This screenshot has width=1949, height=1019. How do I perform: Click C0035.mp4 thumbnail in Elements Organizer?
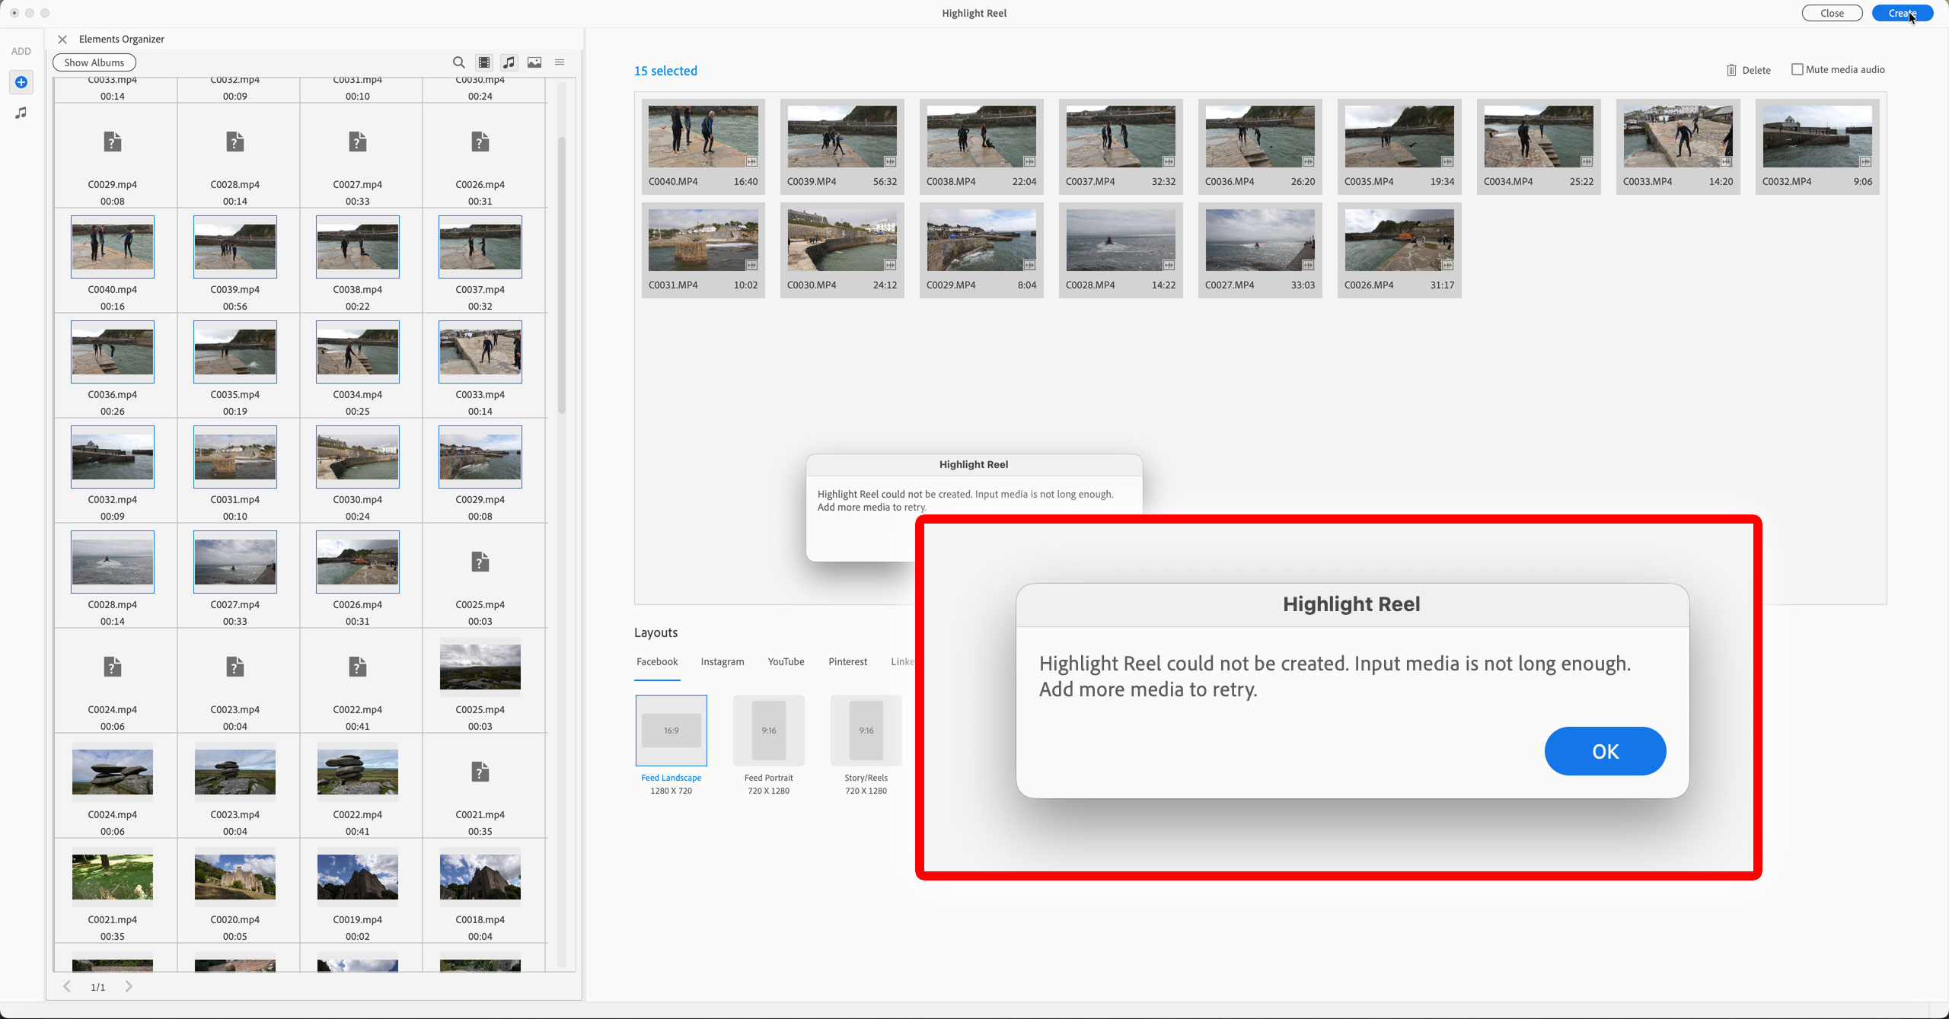[x=235, y=352]
